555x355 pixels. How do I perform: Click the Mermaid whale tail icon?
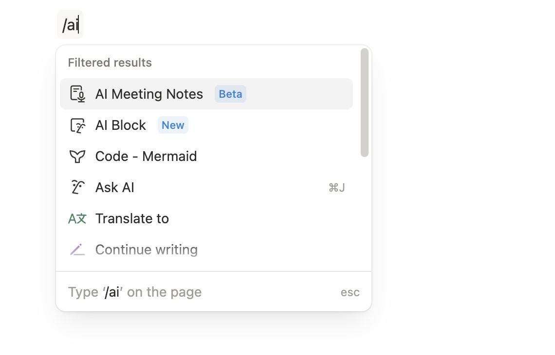click(77, 157)
